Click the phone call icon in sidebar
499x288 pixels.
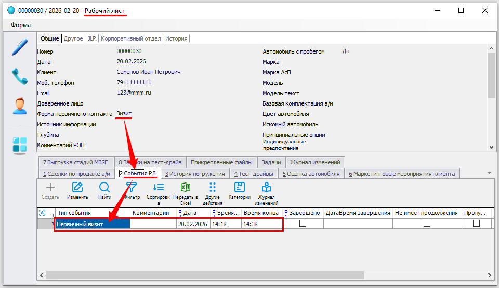(x=19, y=76)
